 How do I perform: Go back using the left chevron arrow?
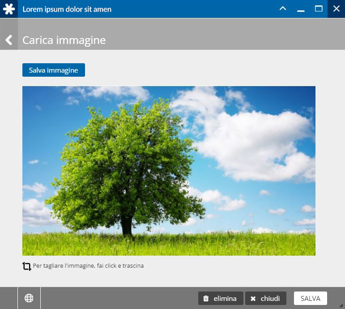click(9, 40)
